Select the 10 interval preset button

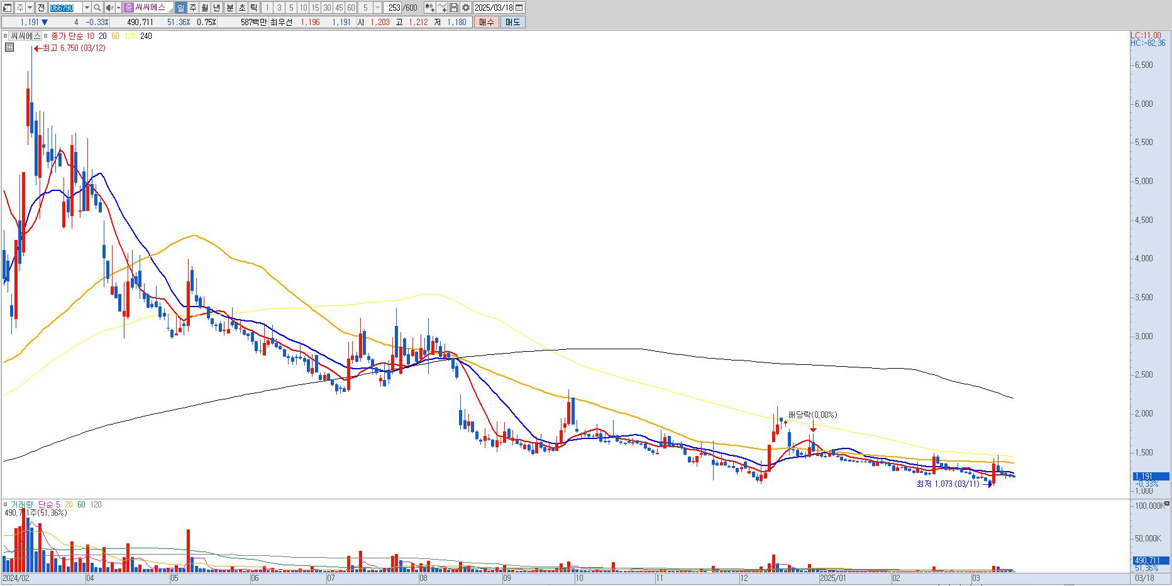coord(303,8)
